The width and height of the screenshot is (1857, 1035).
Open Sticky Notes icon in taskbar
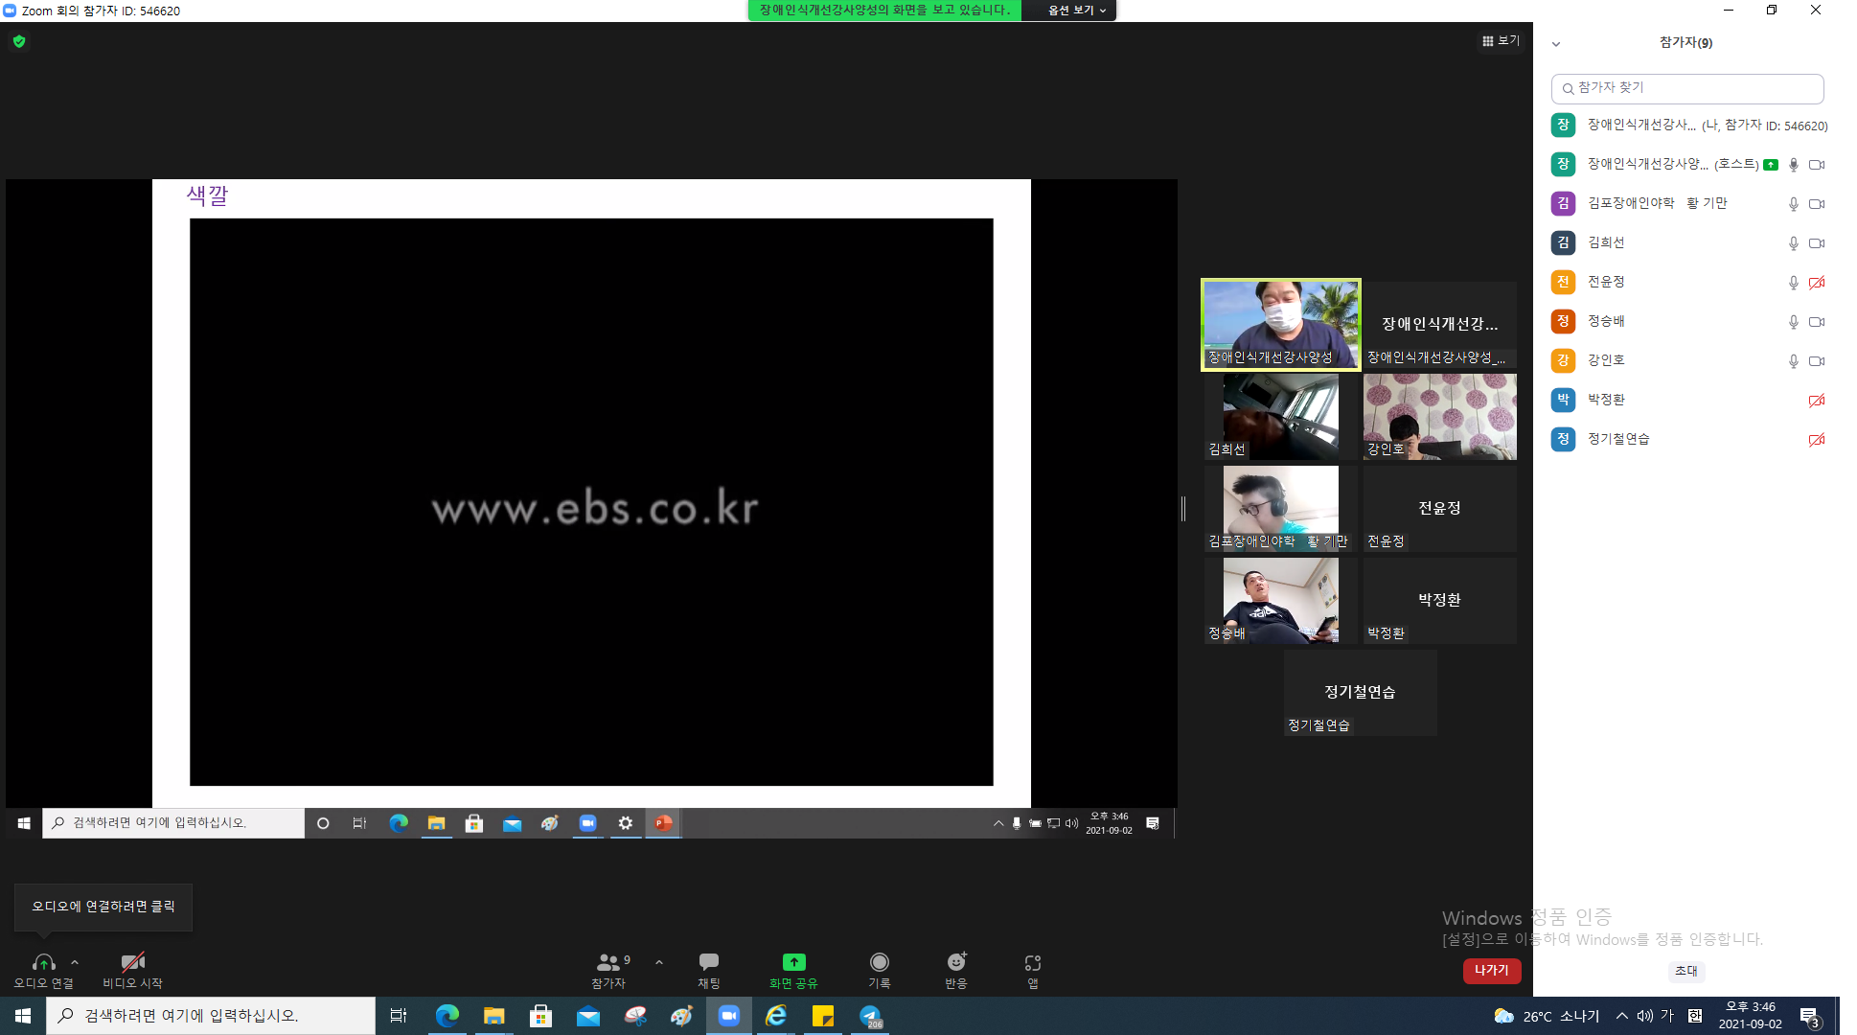click(823, 1016)
